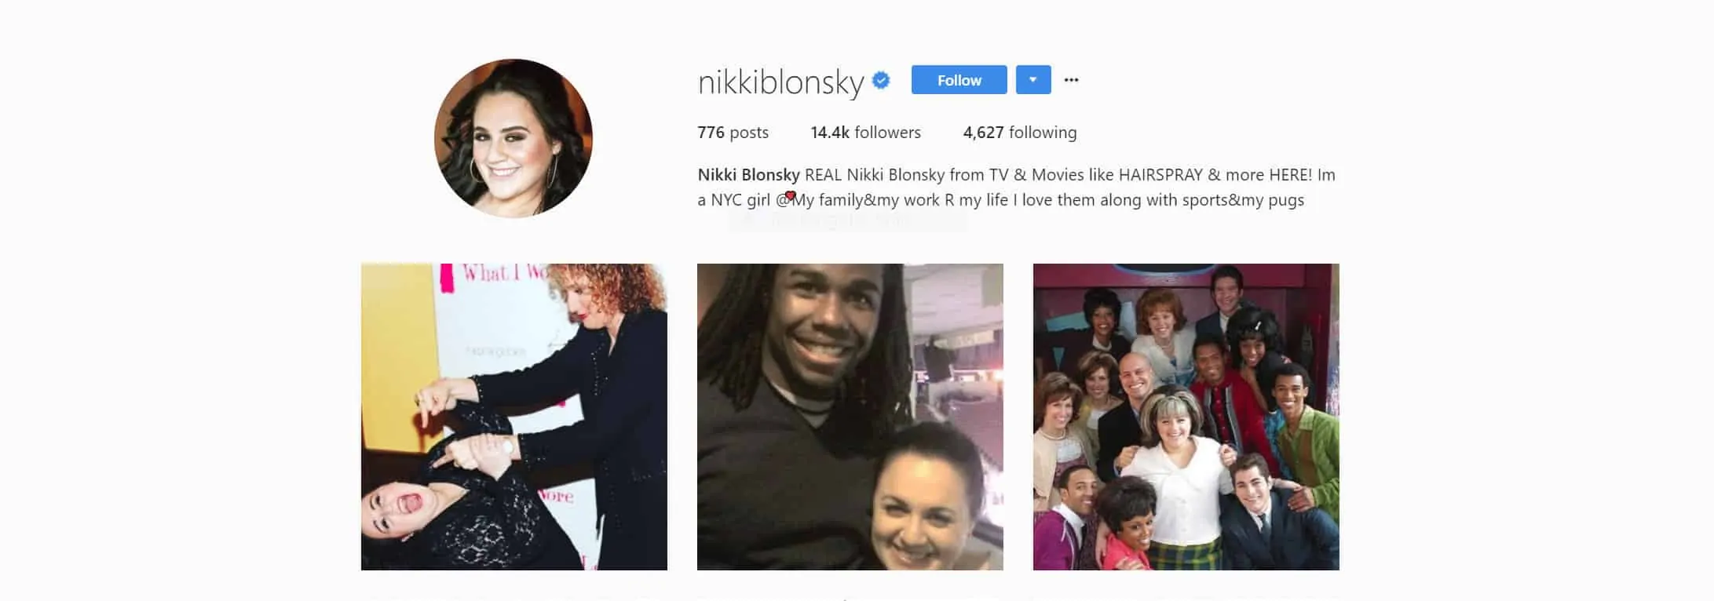The height and width of the screenshot is (601, 1714).
Task: Click the blue Follow button
Action: [x=959, y=80]
